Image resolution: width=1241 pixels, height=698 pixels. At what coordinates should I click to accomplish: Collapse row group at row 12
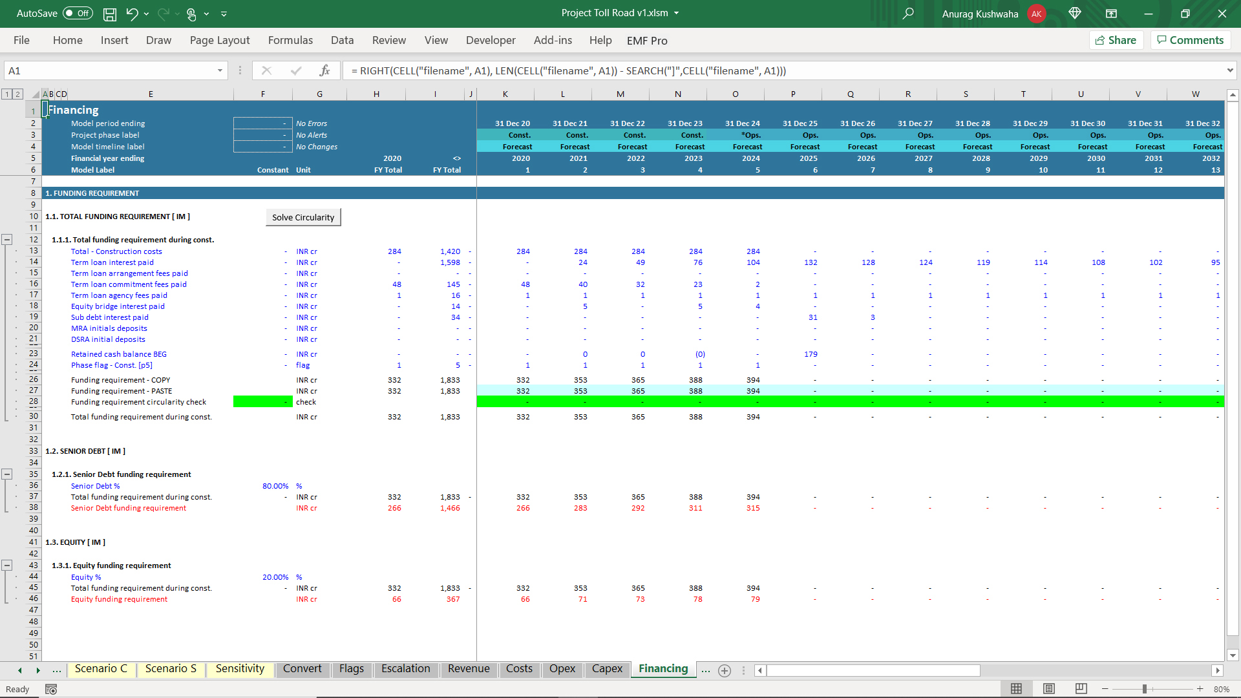coord(7,240)
